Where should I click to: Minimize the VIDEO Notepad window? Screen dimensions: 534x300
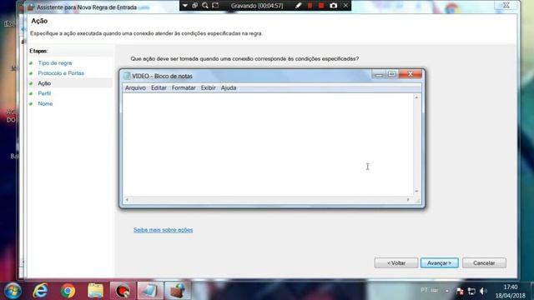[x=379, y=74]
